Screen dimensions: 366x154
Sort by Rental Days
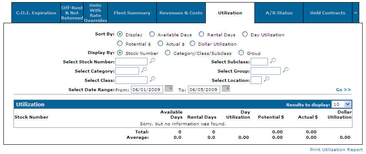pos(202,34)
